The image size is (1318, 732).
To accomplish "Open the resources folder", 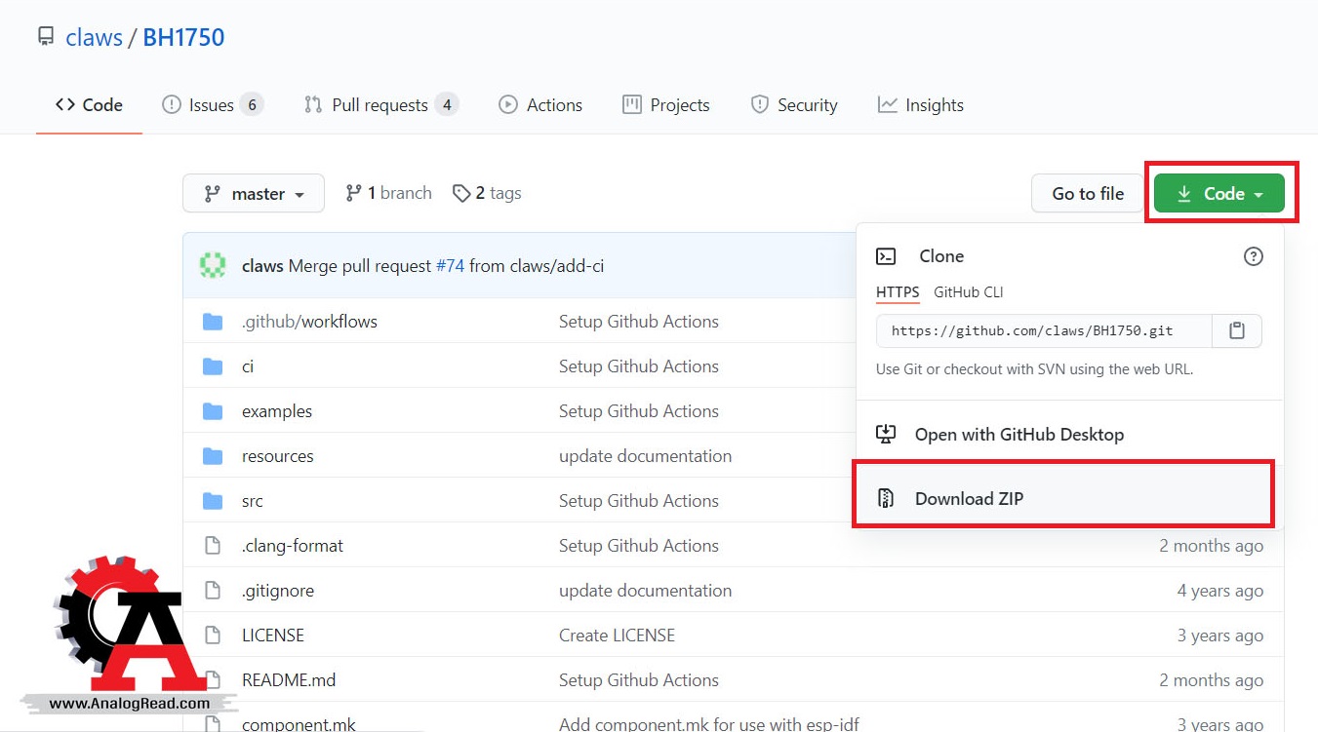I will (278, 456).
